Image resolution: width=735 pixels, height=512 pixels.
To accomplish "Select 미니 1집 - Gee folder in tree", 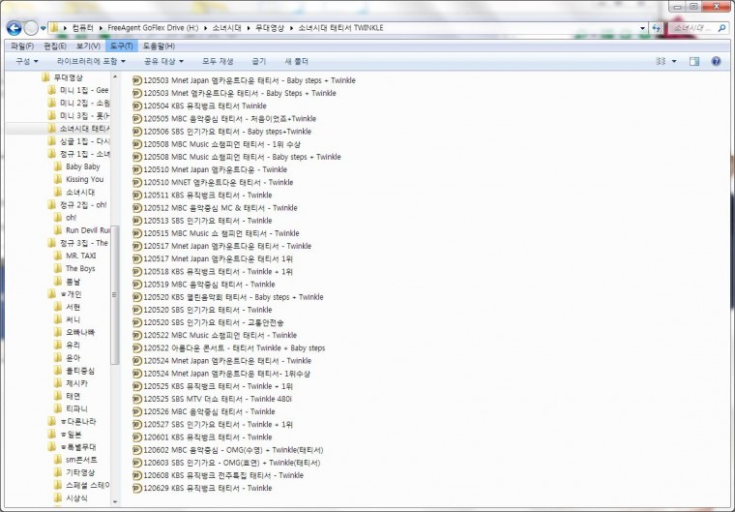I will 84,90.
